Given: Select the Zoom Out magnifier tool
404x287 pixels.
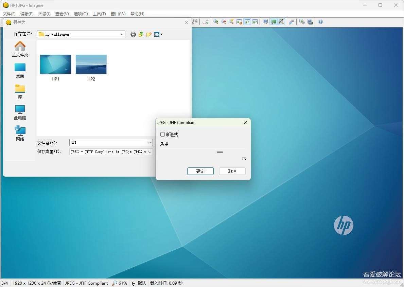Looking at the screenshot, I should click(x=224, y=21).
